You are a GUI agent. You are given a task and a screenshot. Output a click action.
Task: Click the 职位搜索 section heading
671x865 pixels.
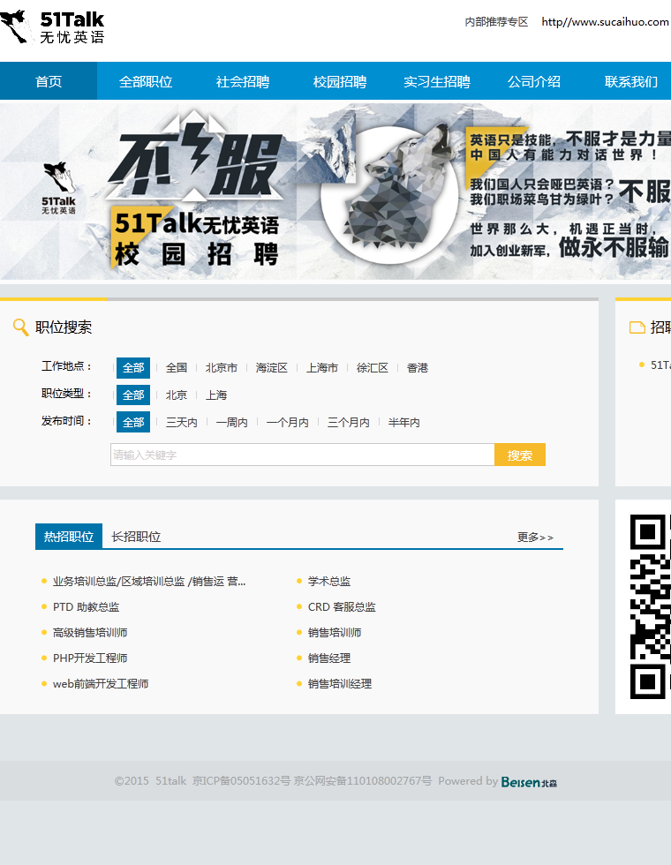tap(64, 327)
